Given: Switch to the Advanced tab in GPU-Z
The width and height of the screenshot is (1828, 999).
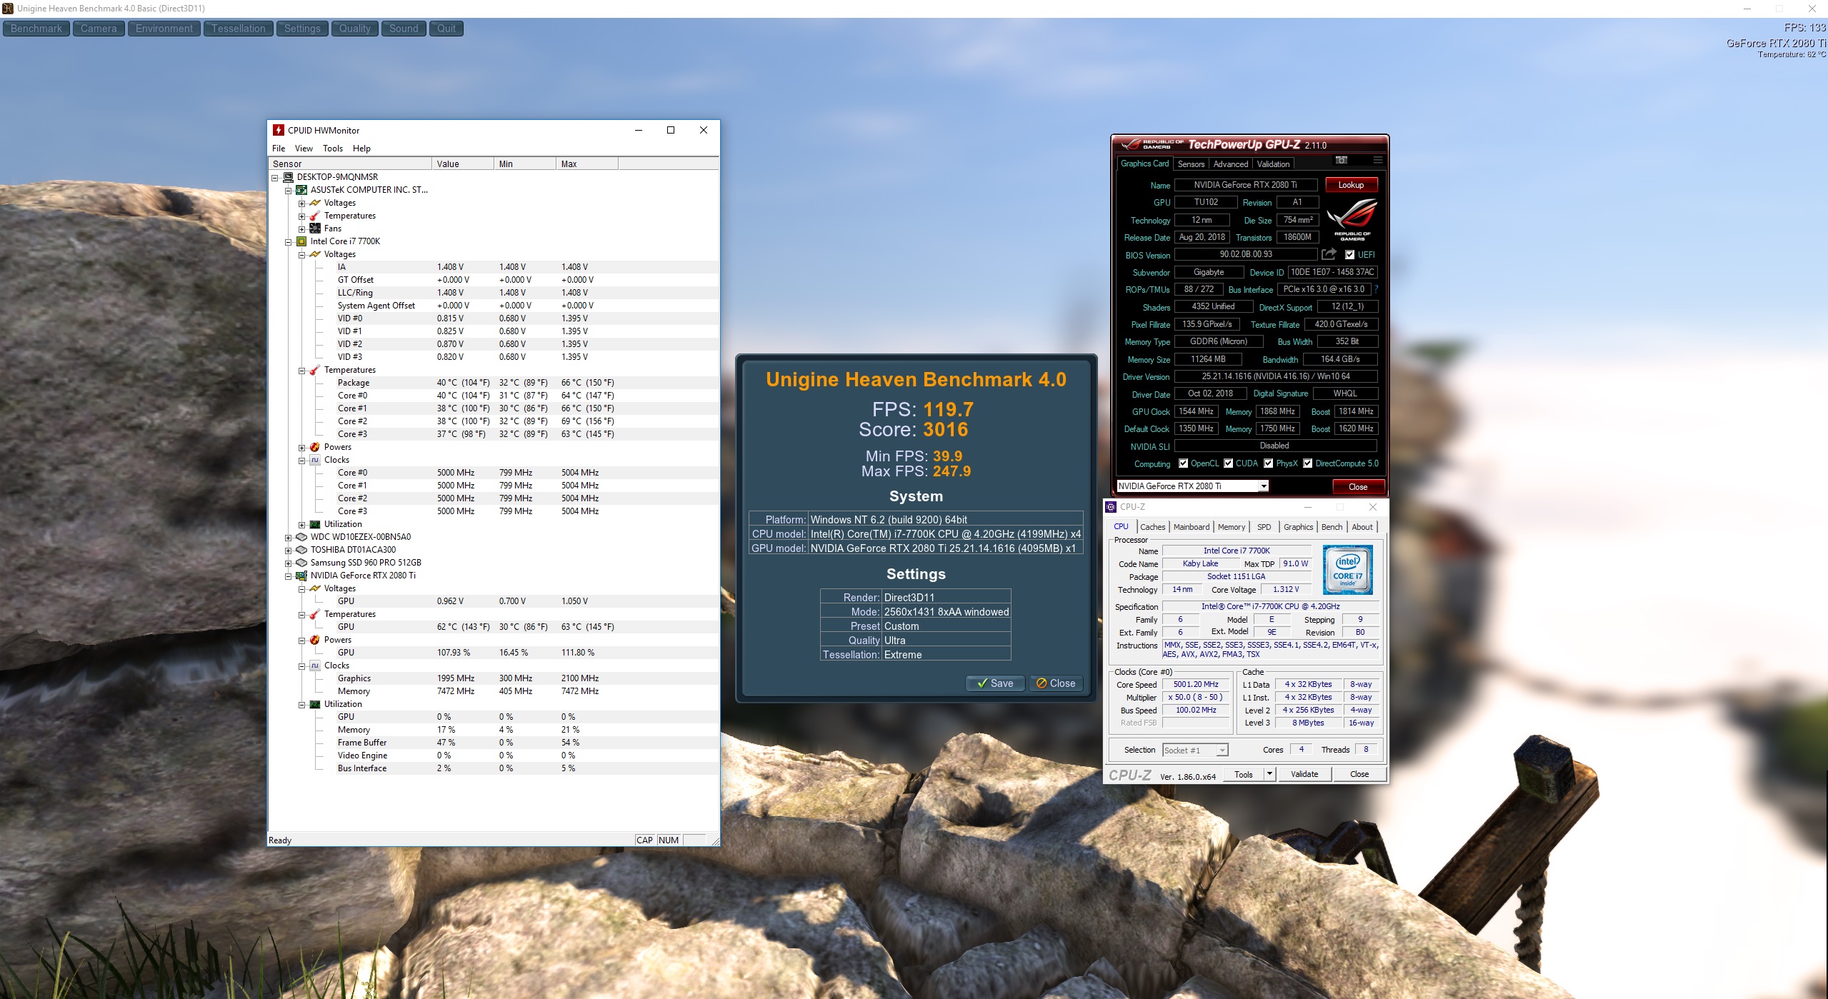Looking at the screenshot, I should pos(1230,164).
